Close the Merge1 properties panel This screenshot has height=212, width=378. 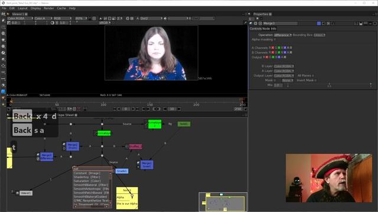(375, 24)
